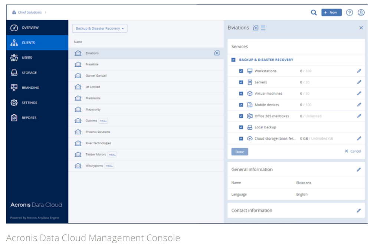This screenshot has height=247, width=371.
Task: Disable the Local backup checkbox
Action: coord(241,127)
